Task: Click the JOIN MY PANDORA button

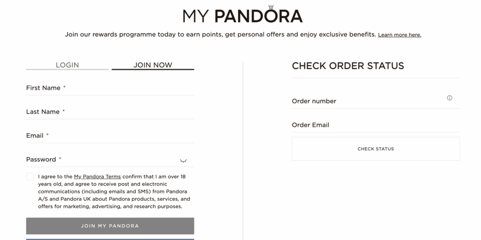Action: coord(110,226)
